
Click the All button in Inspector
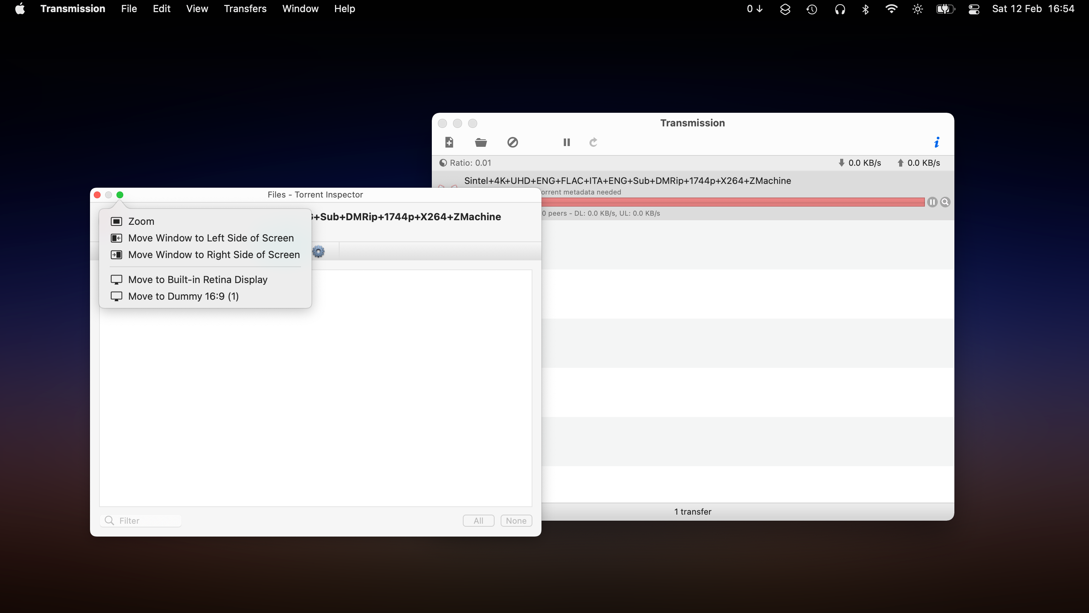click(x=478, y=521)
